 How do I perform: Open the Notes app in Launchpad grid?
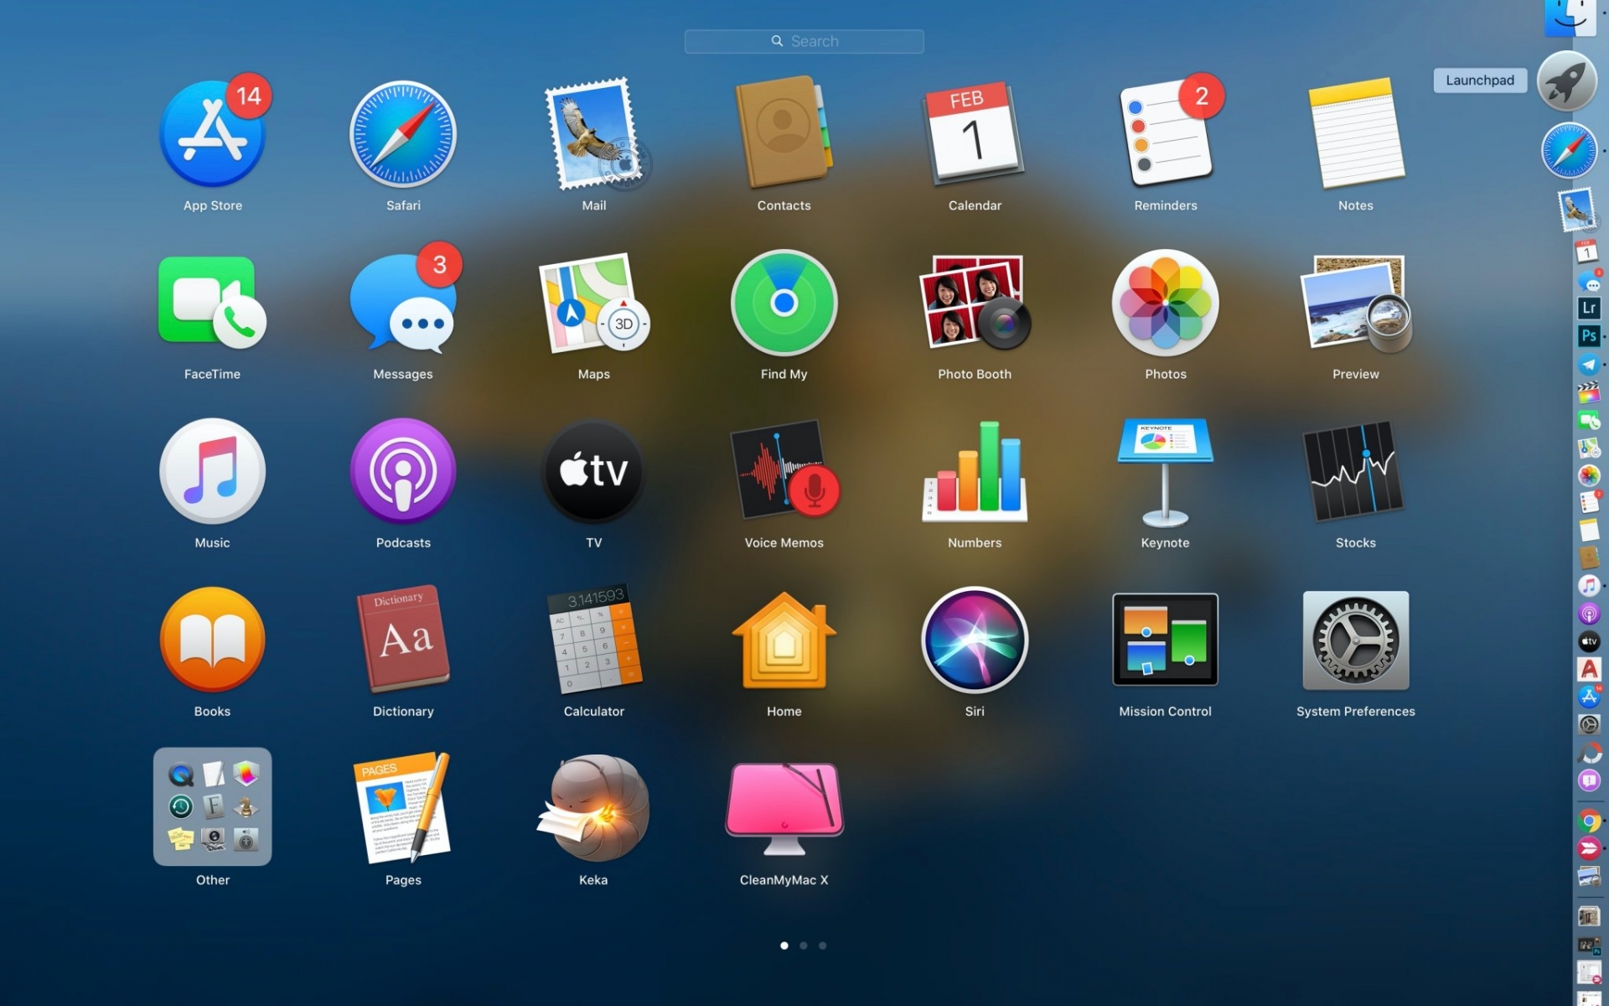pos(1356,134)
